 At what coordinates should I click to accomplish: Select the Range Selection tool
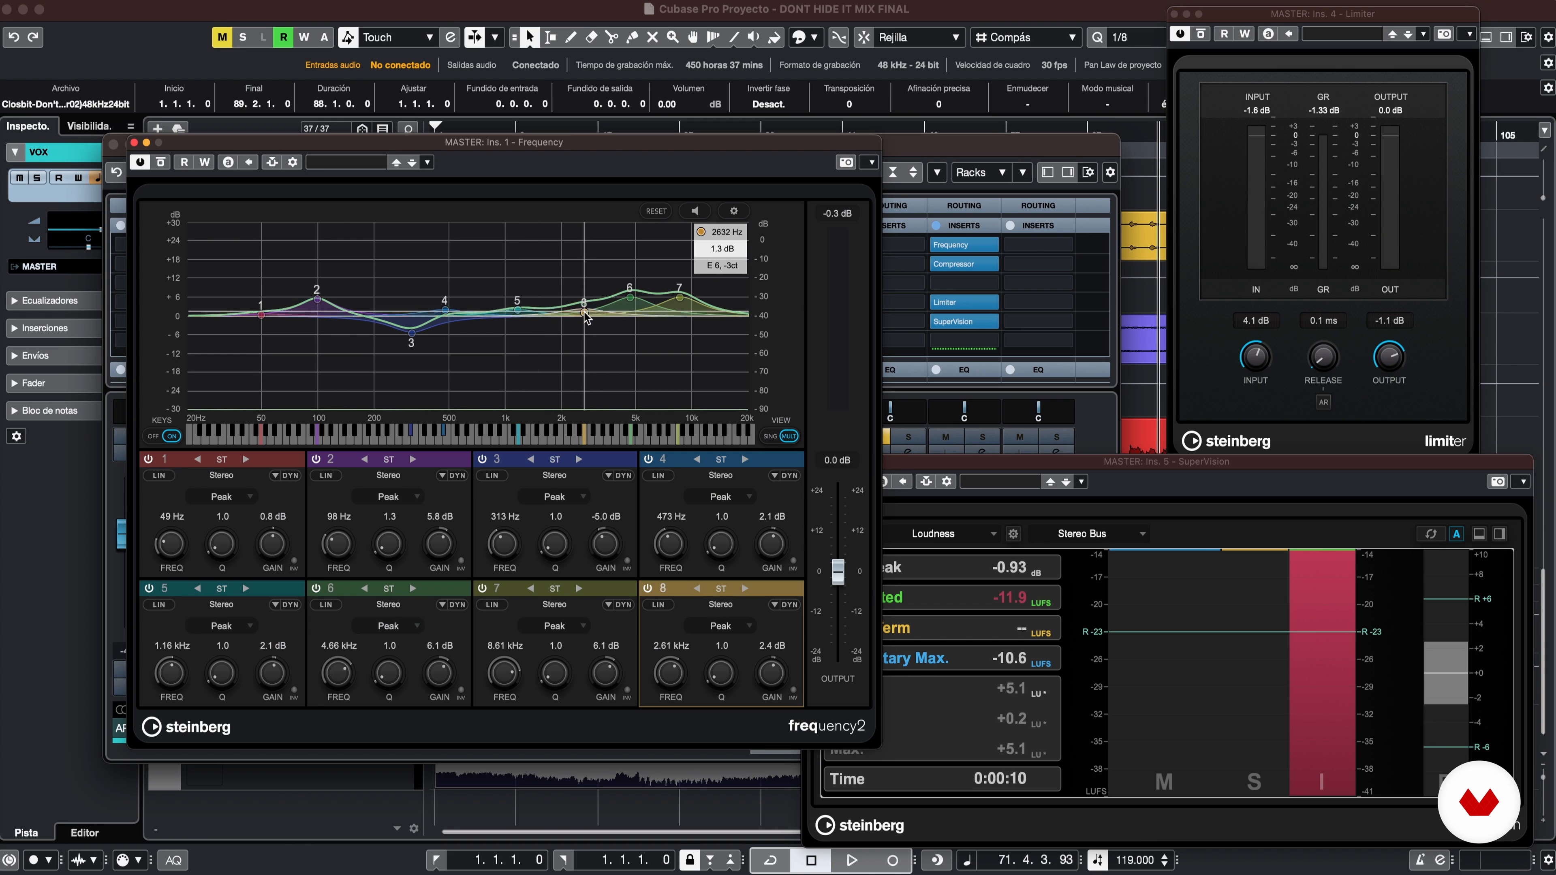click(550, 37)
